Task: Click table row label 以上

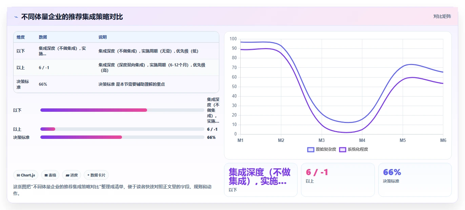Action: coord(21,67)
